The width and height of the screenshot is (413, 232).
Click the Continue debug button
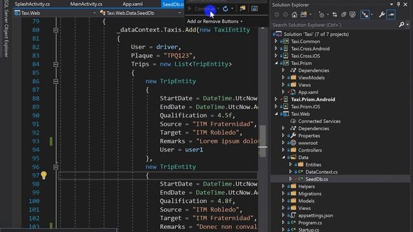tap(202, 8)
